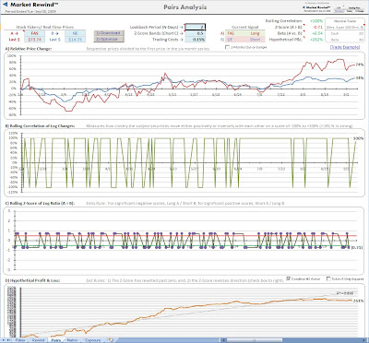The height and width of the screenshot is (343, 369).
Task: Toggle the Condition #2 Active checkbox
Action: click(288, 278)
